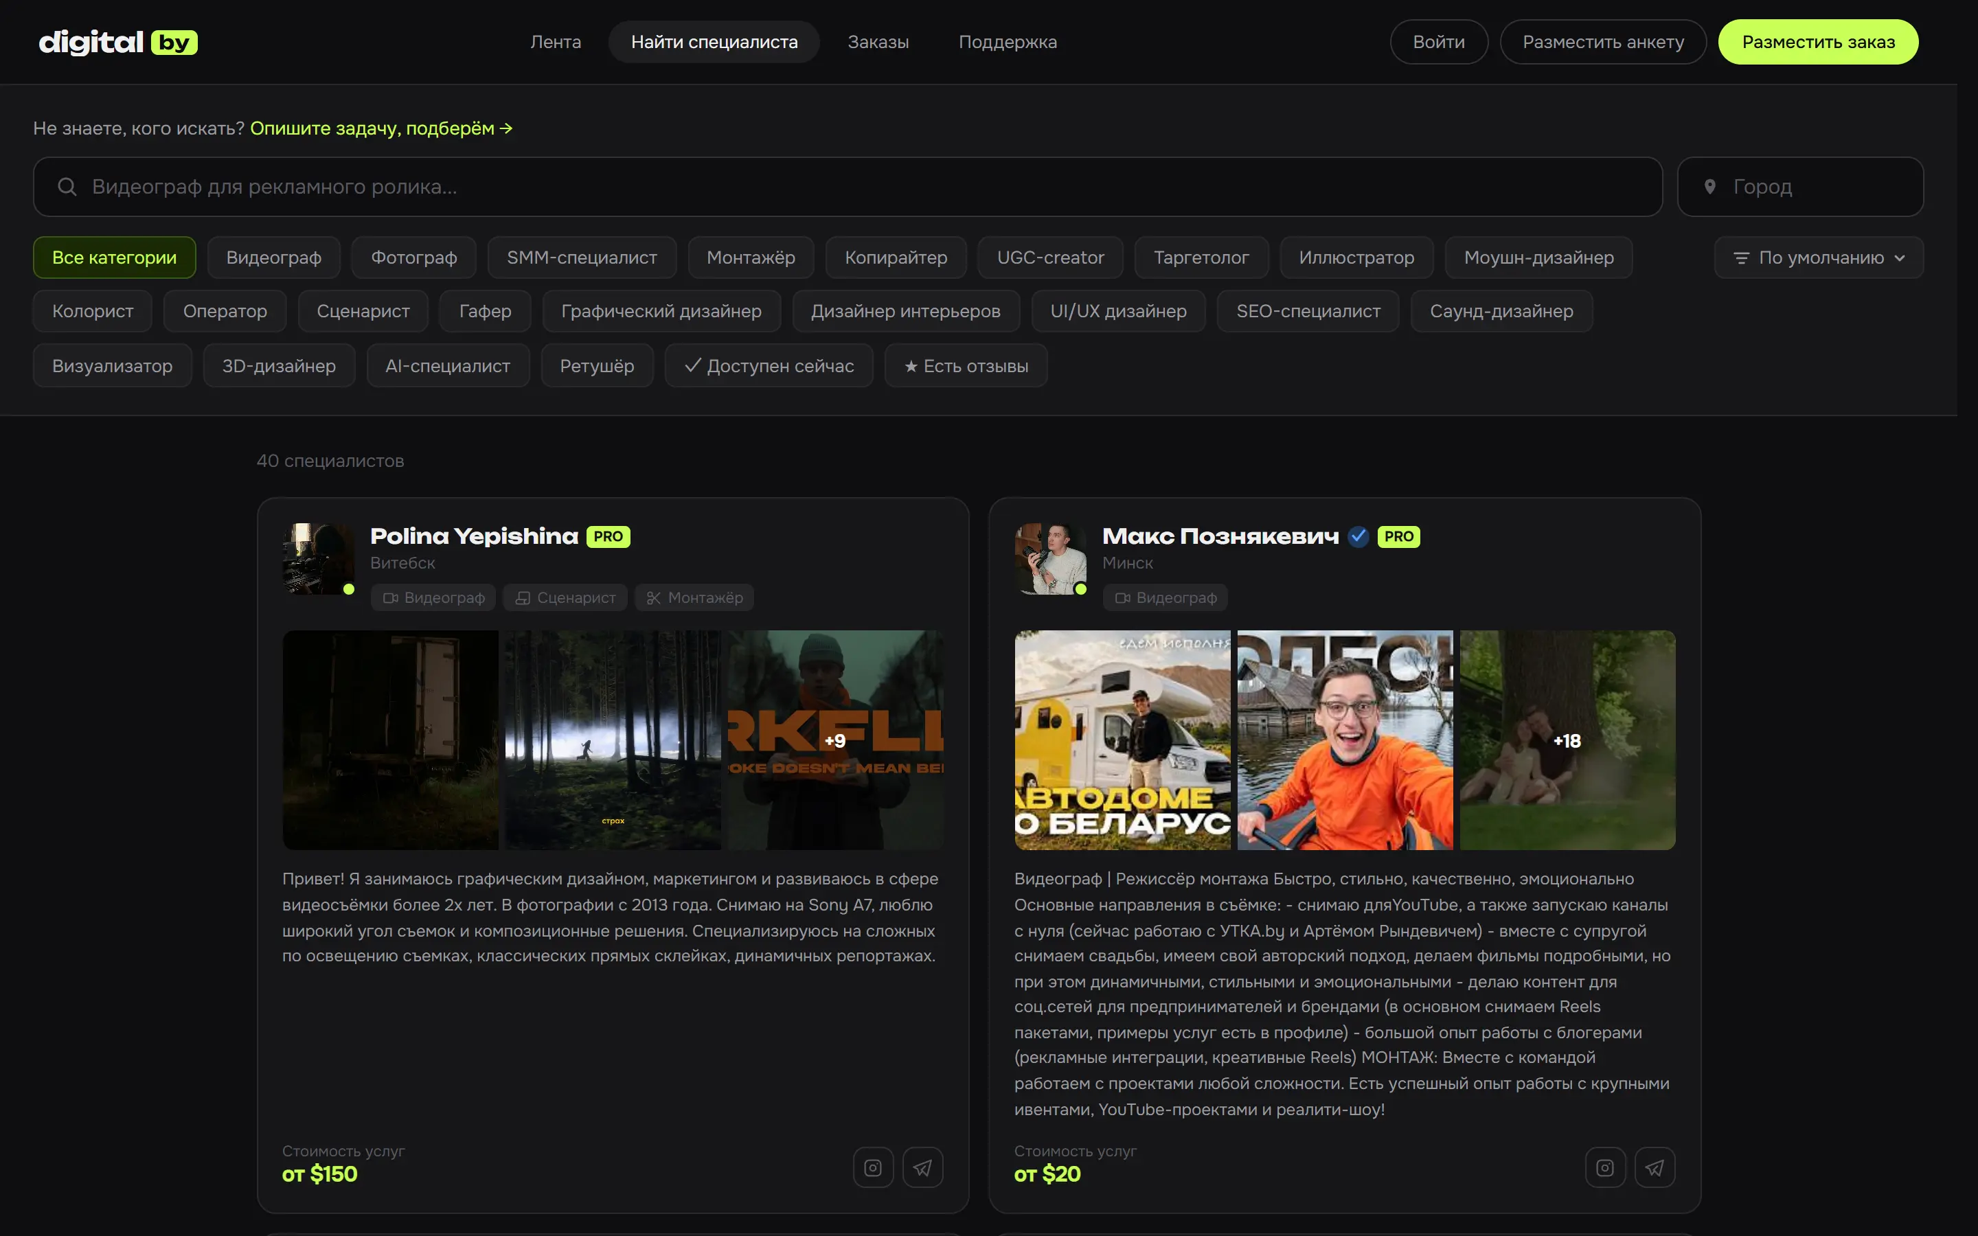
Task: Select the Все категории filter chip
Action: pos(115,257)
